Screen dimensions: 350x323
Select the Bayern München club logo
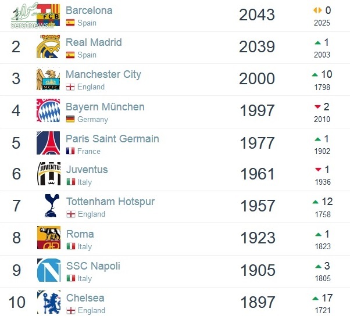pyautogui.click(x=48, y=110)
